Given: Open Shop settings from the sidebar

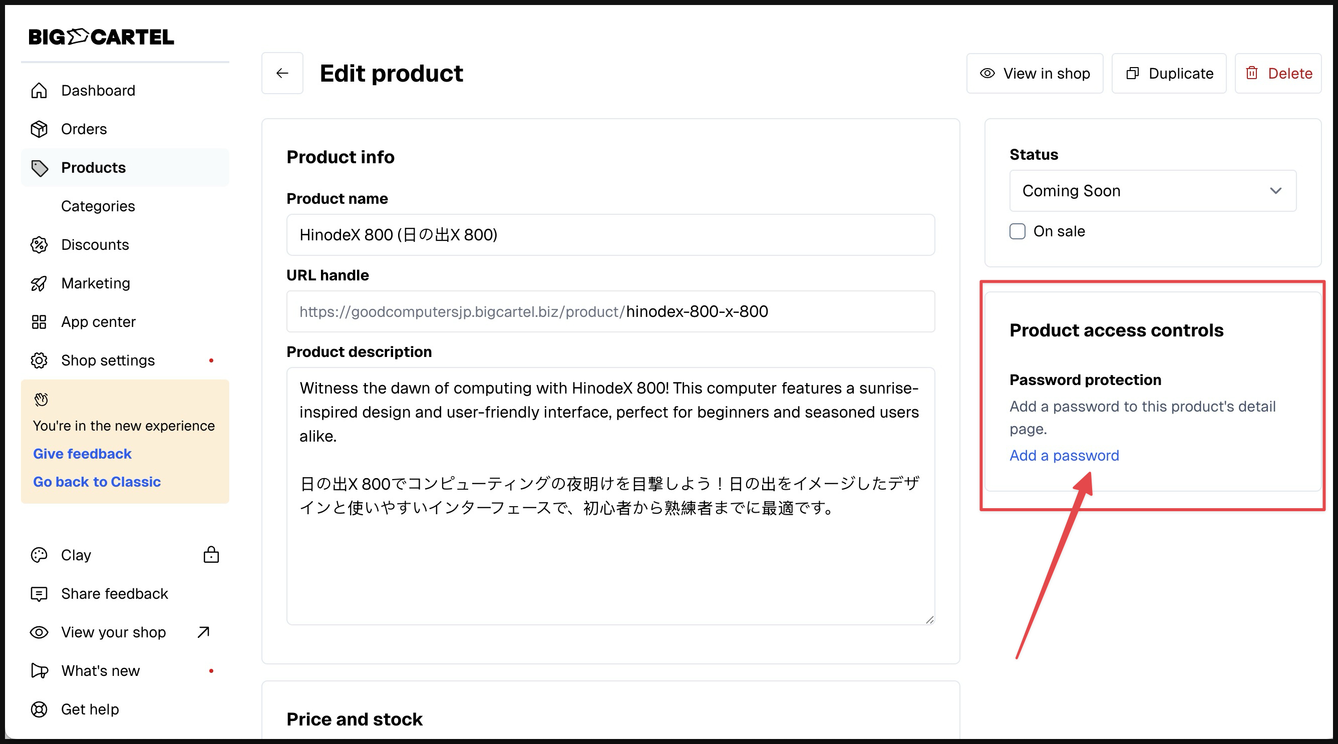Looking at the screenshot, I should tap(108, 360).
